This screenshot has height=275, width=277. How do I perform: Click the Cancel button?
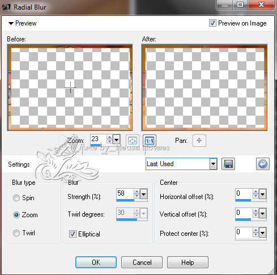click(142, 262)
